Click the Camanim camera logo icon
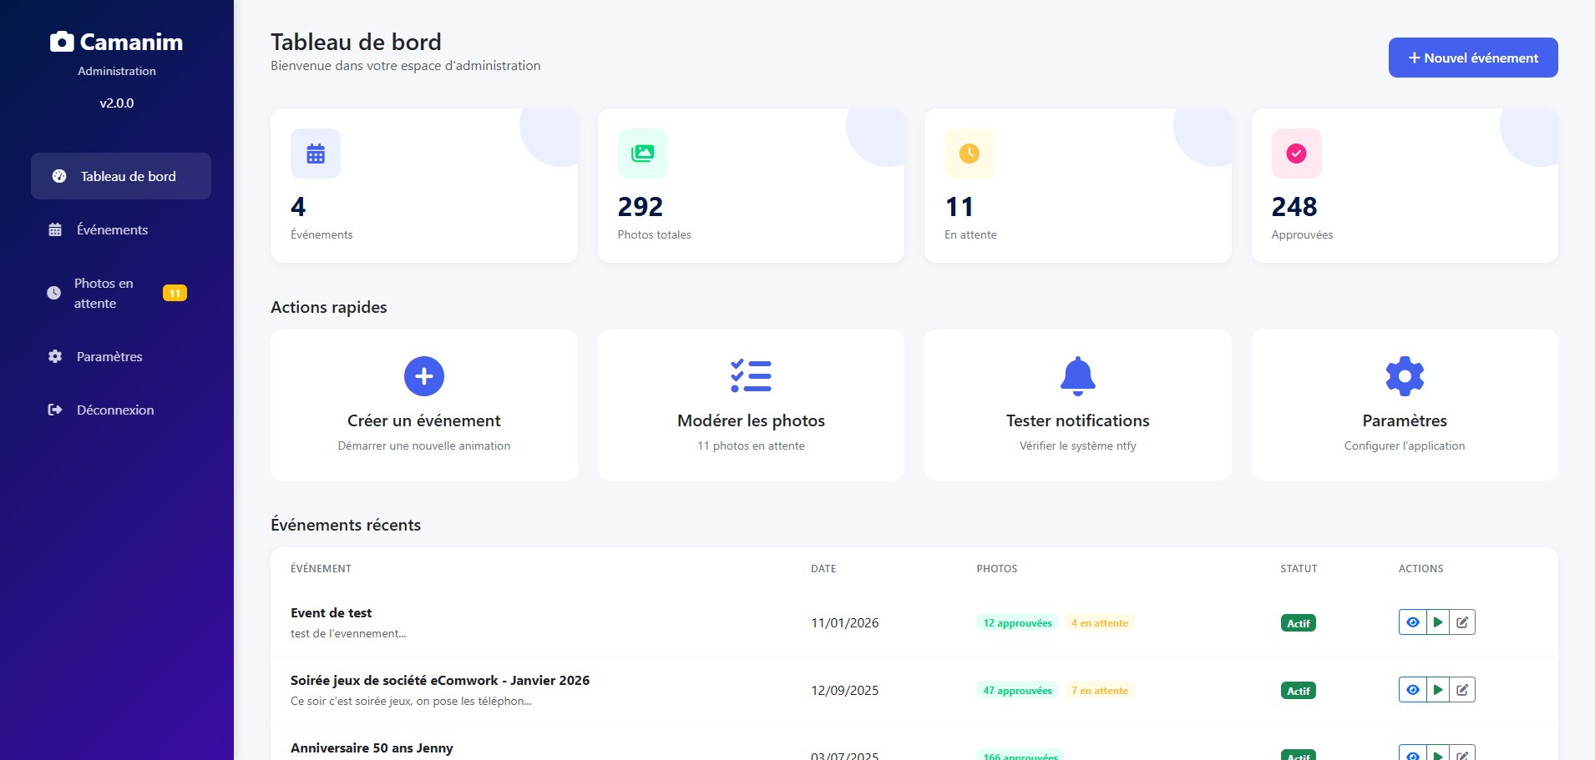 (x=62, y=42)
